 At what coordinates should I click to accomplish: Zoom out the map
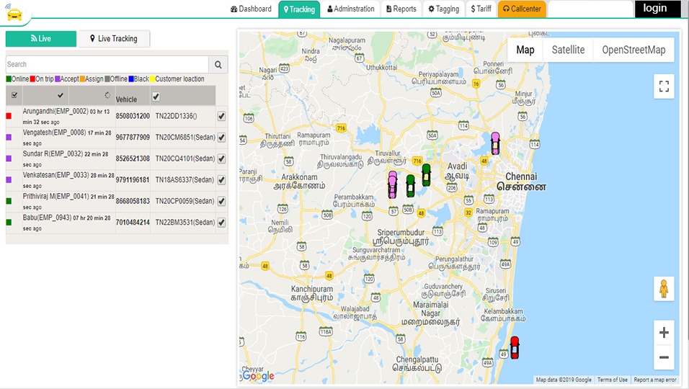coord(664,357)
